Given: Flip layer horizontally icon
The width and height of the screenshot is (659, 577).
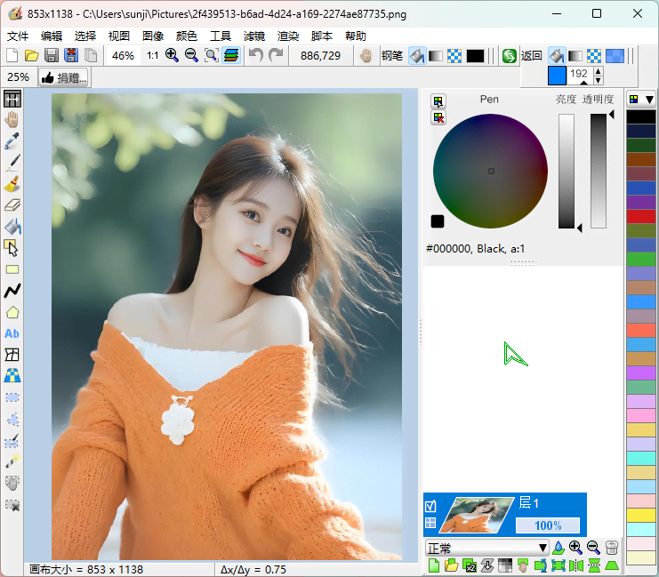Looking at the screenshot, I should tap(576, 565).
